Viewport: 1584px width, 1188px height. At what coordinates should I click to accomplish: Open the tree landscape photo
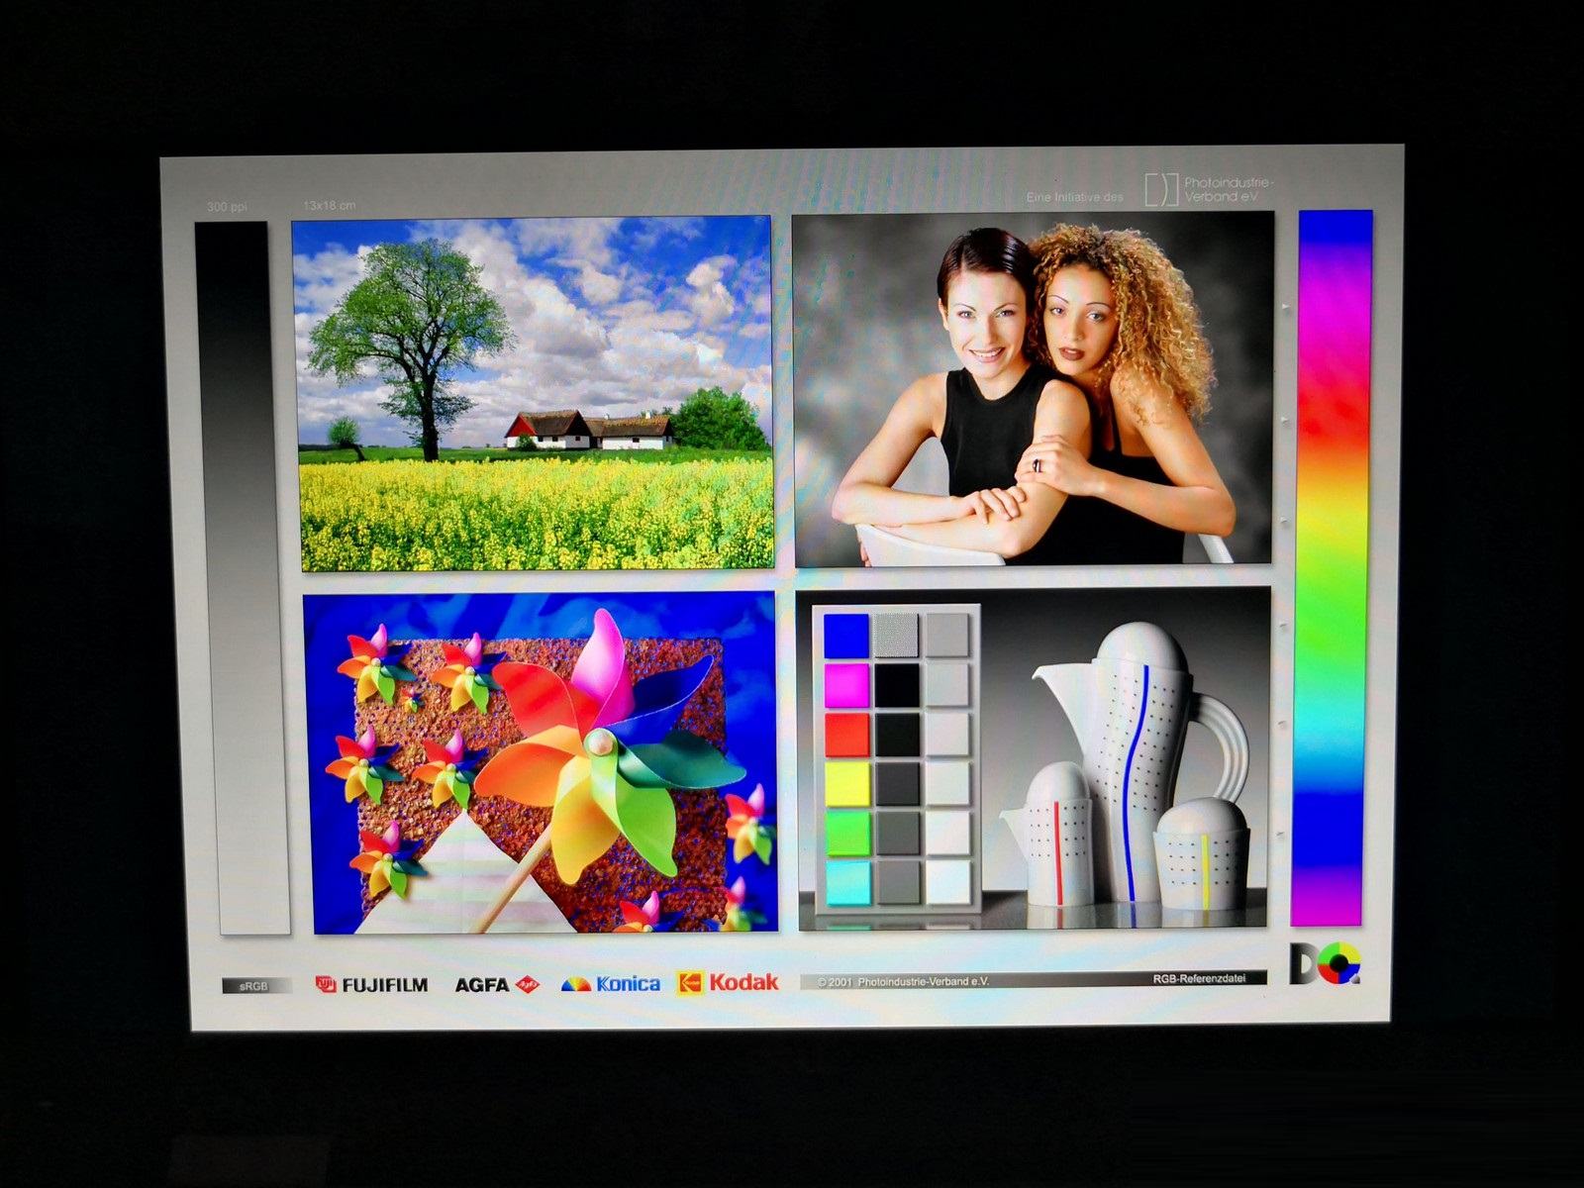tap(535, 392)
